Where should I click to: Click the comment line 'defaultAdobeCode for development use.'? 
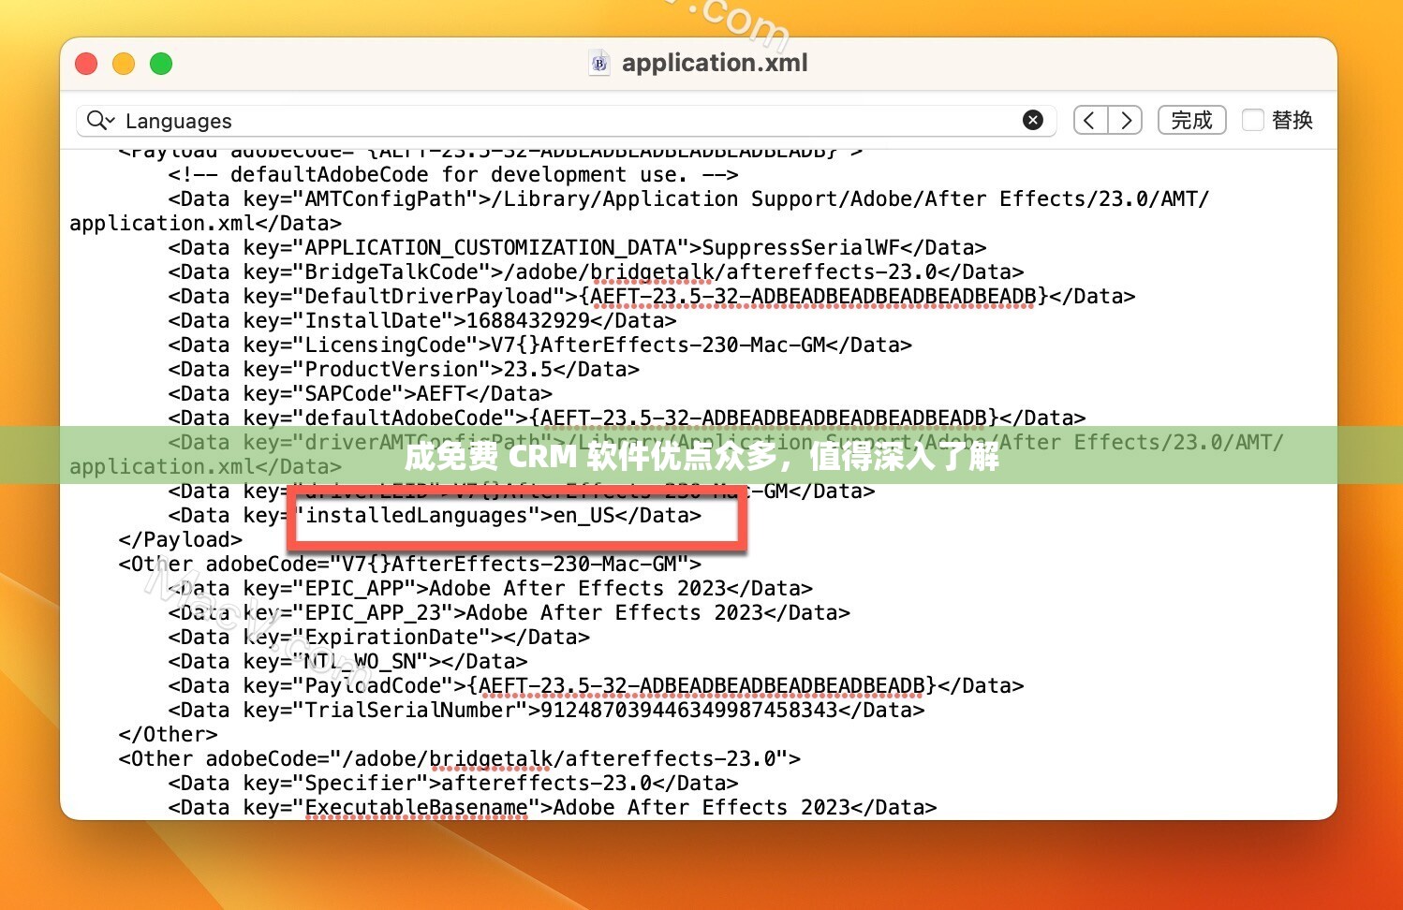pyautogui.click(x=453, y=175)
